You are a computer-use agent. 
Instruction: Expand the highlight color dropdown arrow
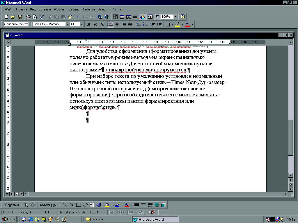pos(182,24)
